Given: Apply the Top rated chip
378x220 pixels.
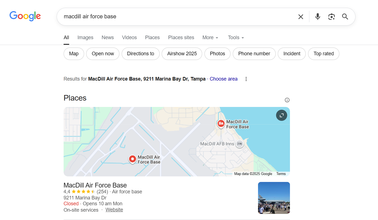Looking at the screenshot, I should click(x=324, y=54).
